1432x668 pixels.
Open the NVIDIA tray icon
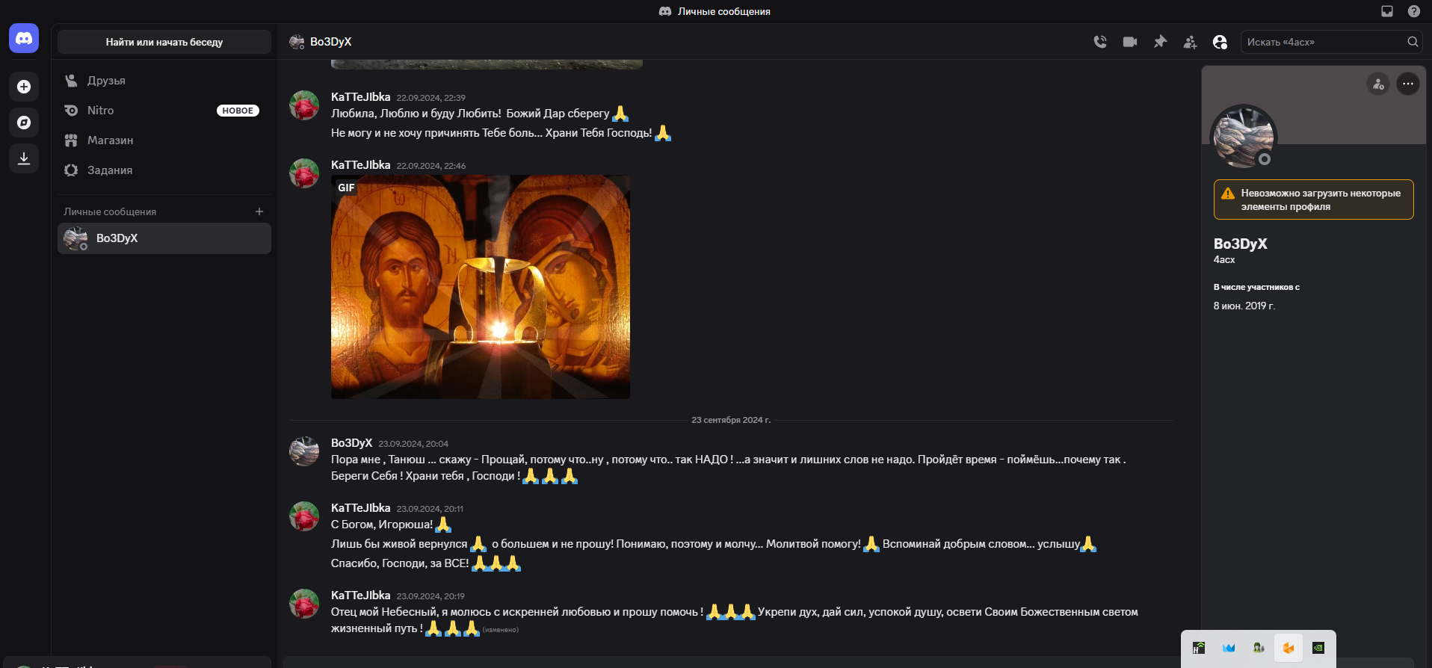point(1318,648)
